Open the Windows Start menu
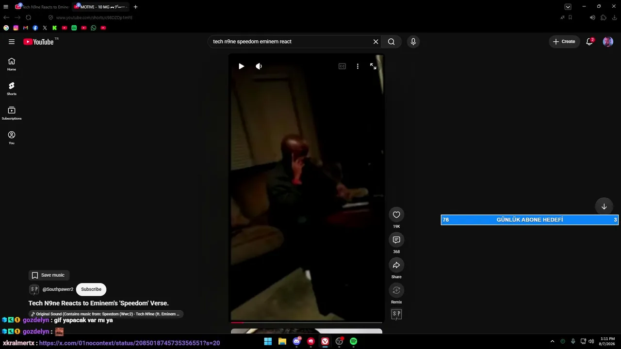This screenshot has height=349, width=621. [x=268, y=342]
